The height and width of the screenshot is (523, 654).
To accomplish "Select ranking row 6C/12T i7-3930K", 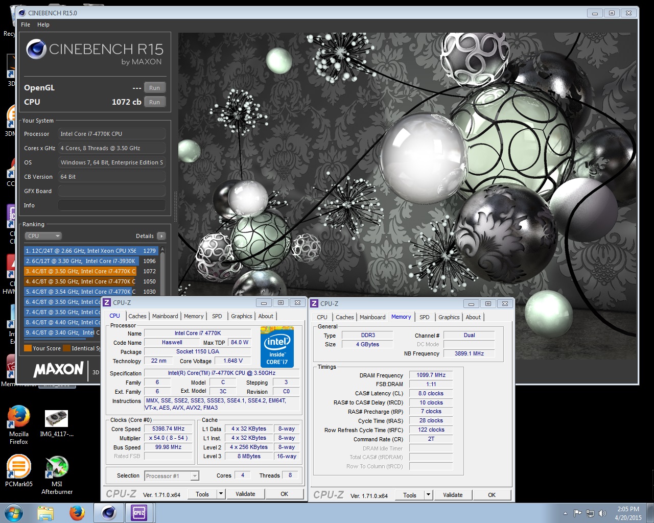I will [x=91, y=261].
